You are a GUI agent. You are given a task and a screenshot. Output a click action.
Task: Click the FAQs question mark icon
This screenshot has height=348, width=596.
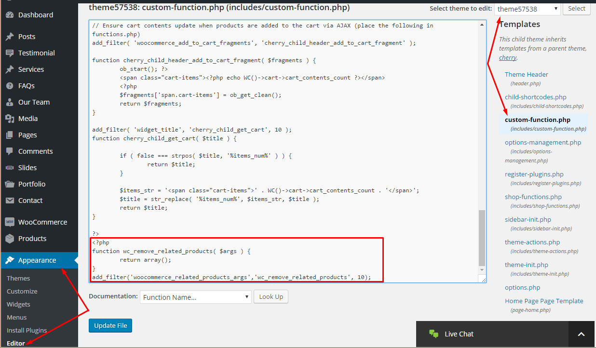9,86
